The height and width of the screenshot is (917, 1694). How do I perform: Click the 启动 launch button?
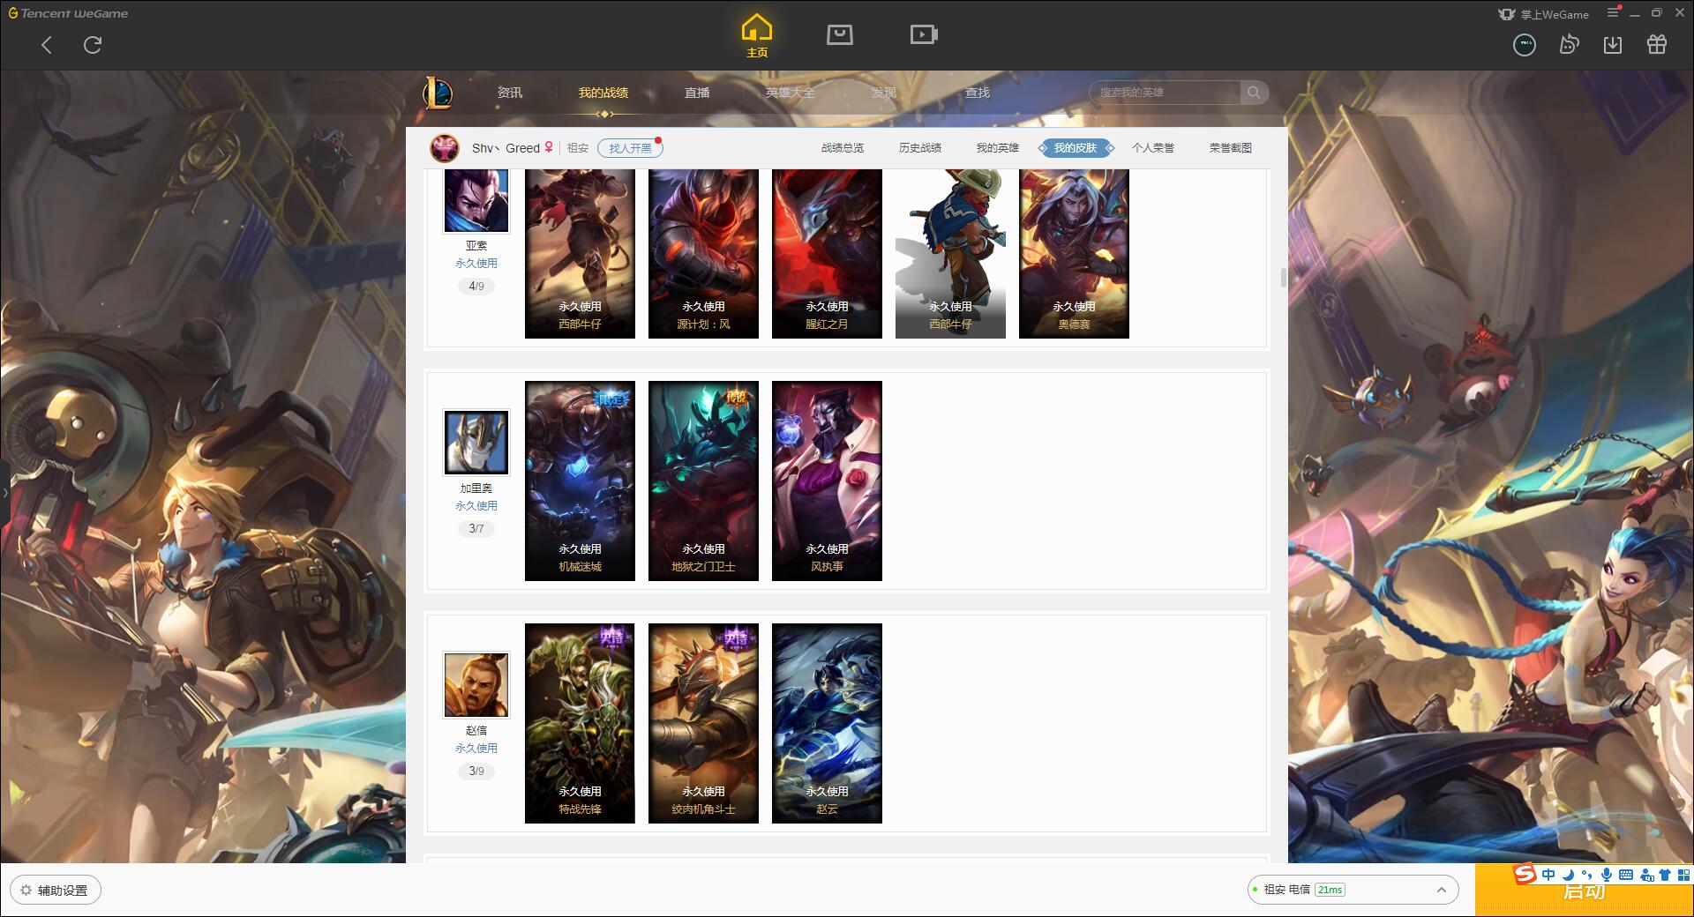click(x=1585, y=891)
